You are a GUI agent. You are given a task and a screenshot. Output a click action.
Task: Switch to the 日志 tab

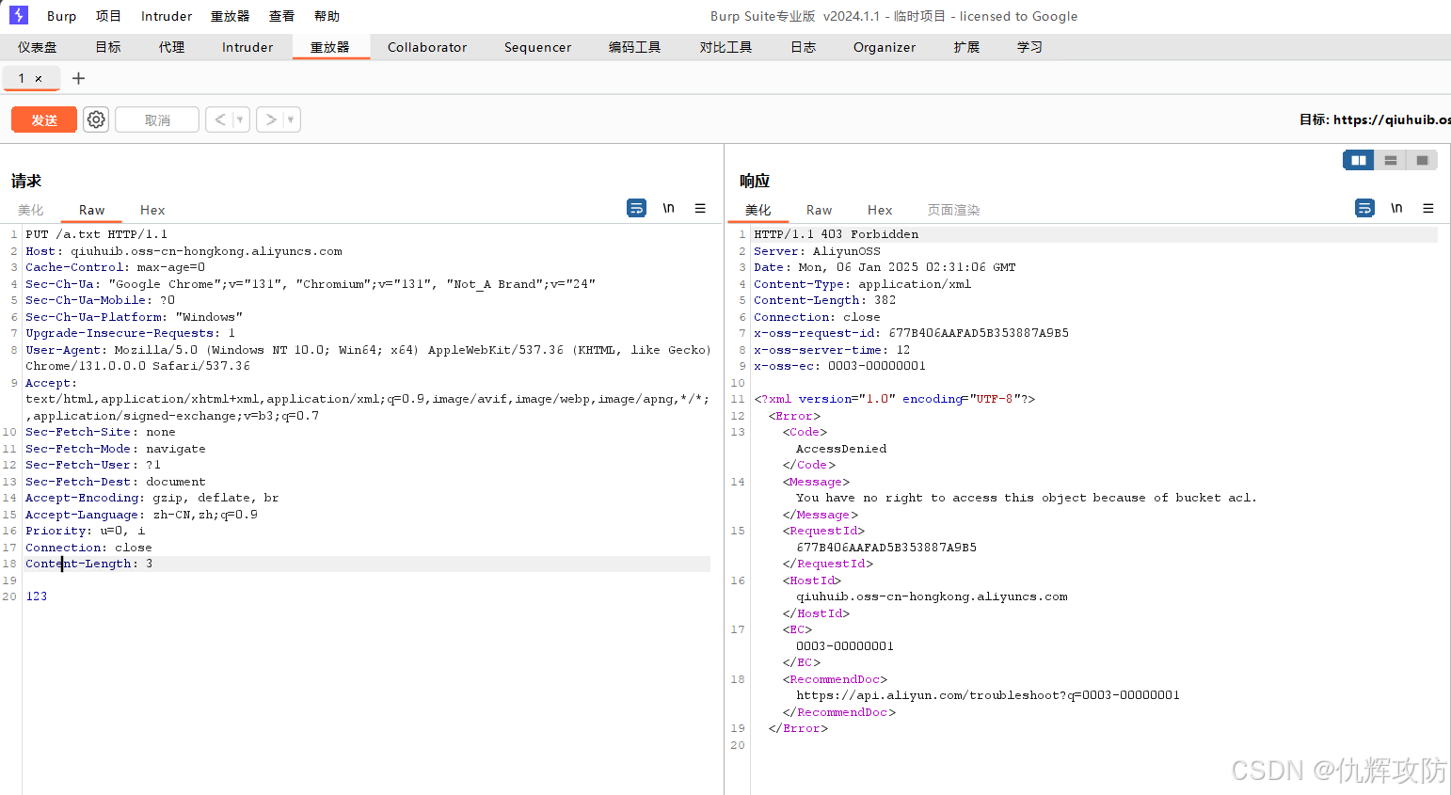click(x=804, y=47)
